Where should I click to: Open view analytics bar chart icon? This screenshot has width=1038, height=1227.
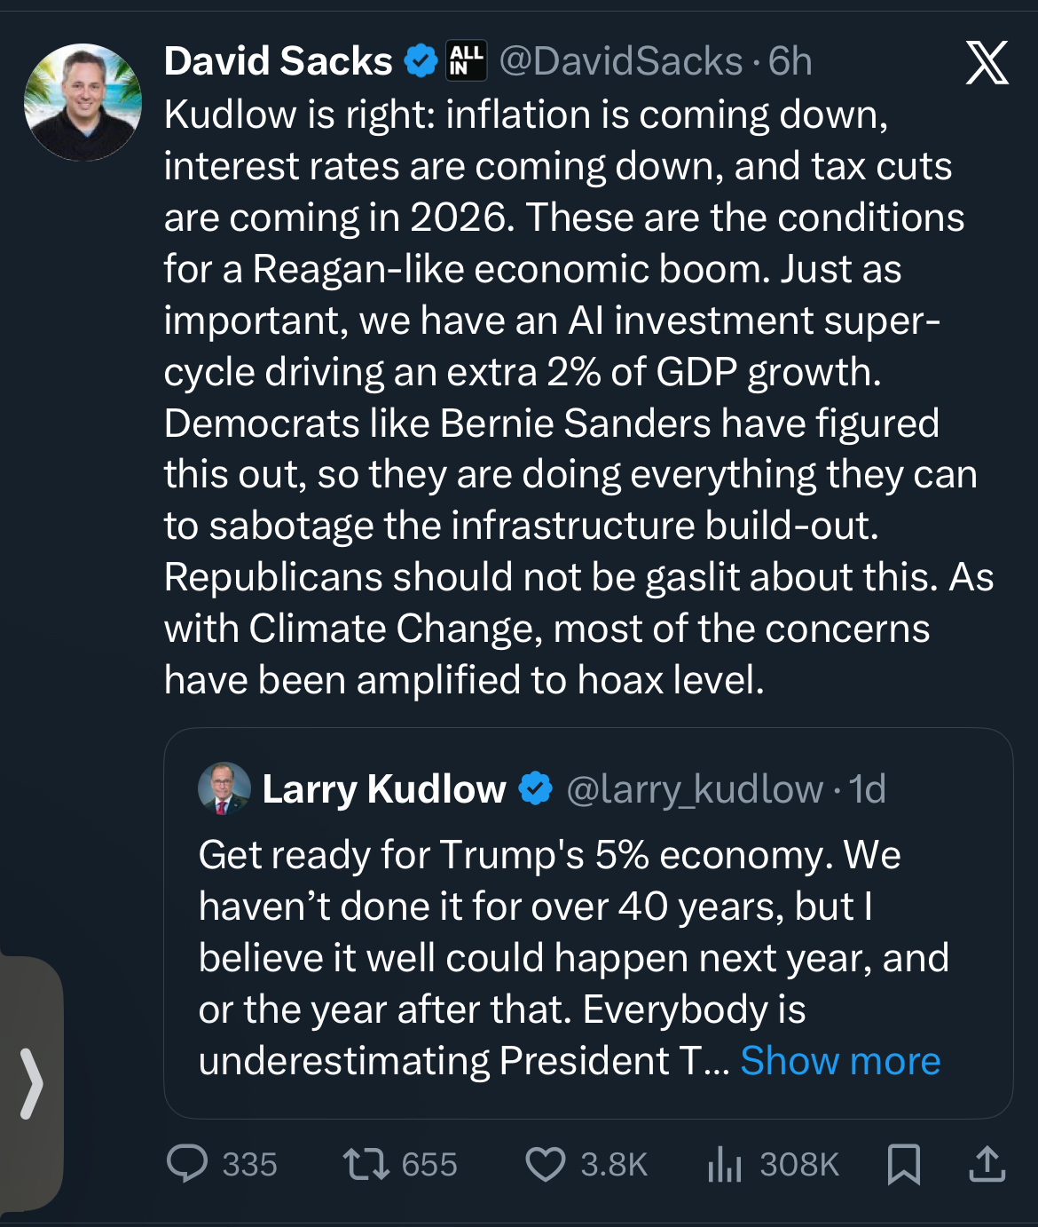pyautogui.click(x=724, y=1163)
